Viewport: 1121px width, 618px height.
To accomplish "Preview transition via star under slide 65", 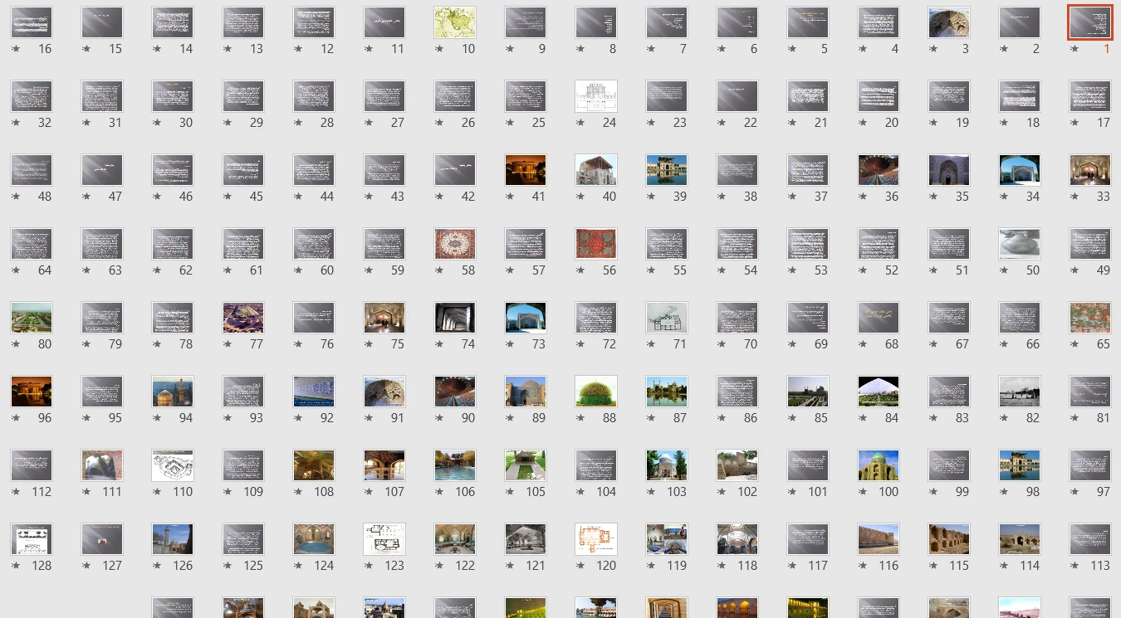I will click(x=1074, y=344).
